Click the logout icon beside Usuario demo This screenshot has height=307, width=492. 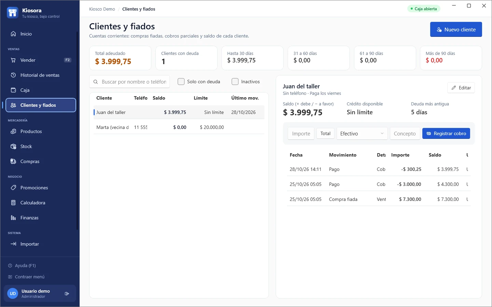67,293
